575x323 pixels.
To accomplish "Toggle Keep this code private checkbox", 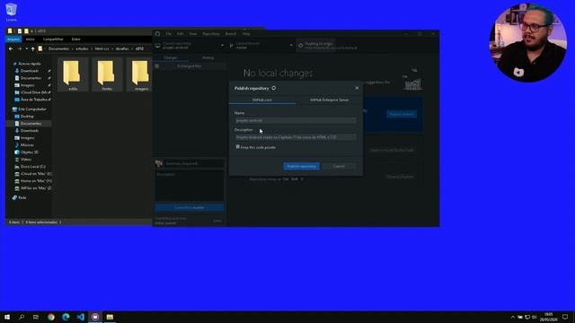I will click(237, 147).
